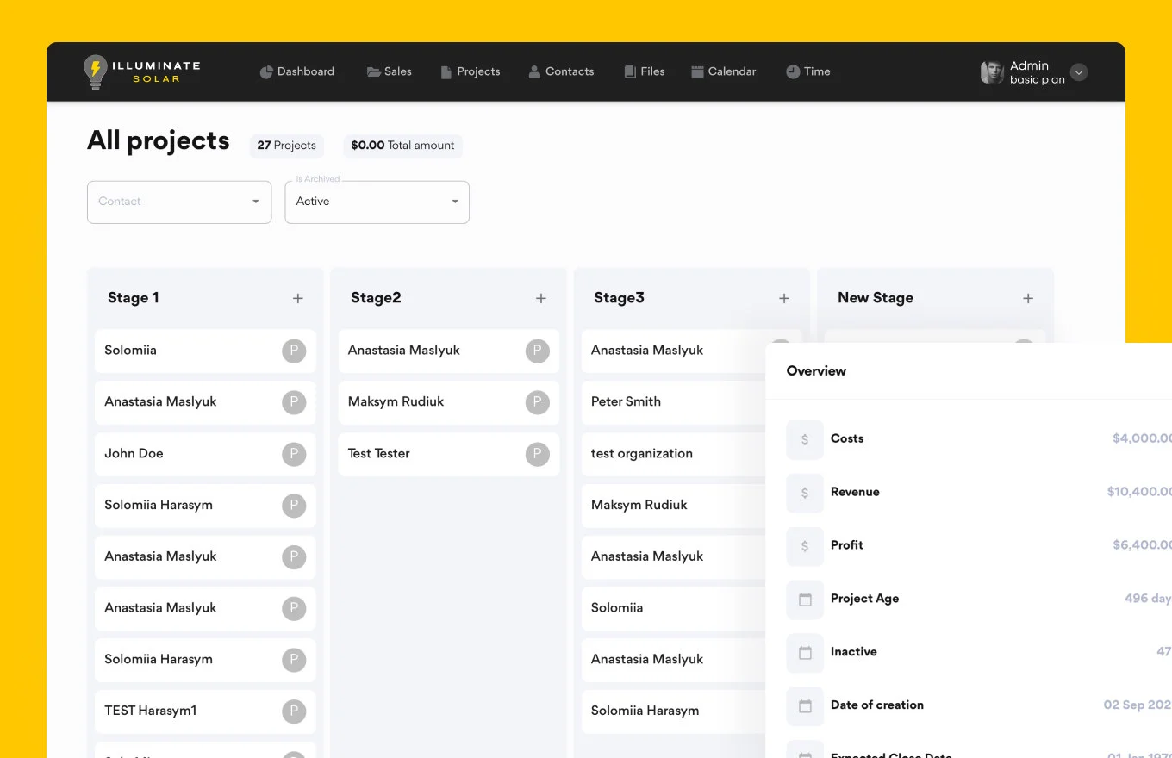Add a project in Stage 1 column
Image resolution: width=1172 pixels, height=758 pixels.
coord(298,298)
